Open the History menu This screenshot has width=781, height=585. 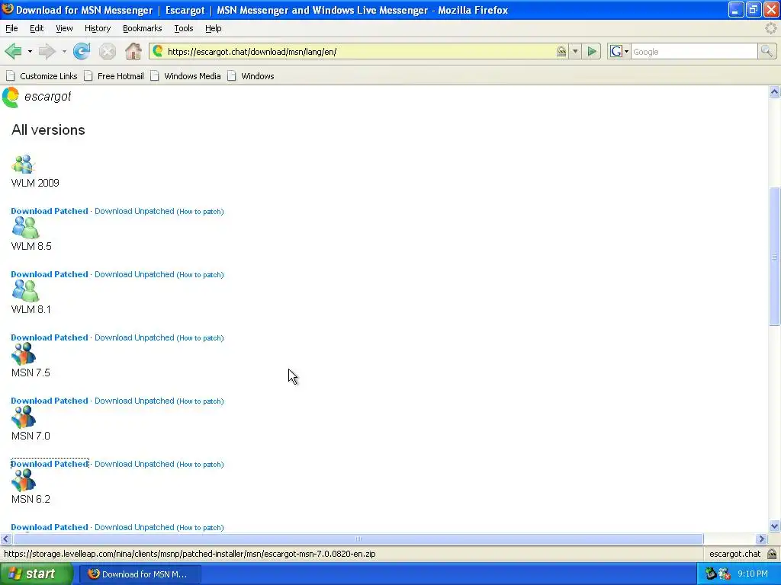98,28
